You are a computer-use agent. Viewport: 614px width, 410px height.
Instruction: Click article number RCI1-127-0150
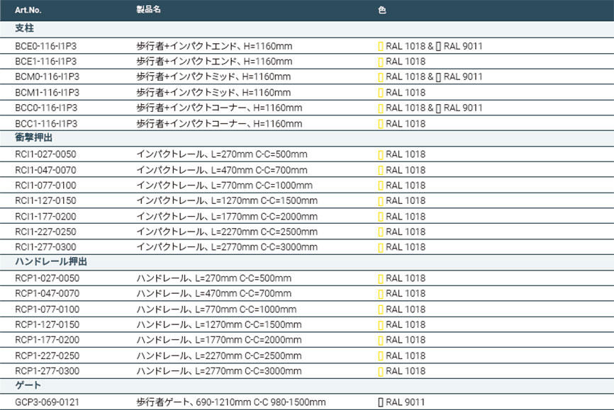[x=45, y=200]
